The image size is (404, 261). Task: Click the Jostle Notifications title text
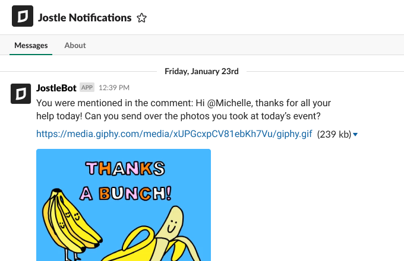click(85, 18)
